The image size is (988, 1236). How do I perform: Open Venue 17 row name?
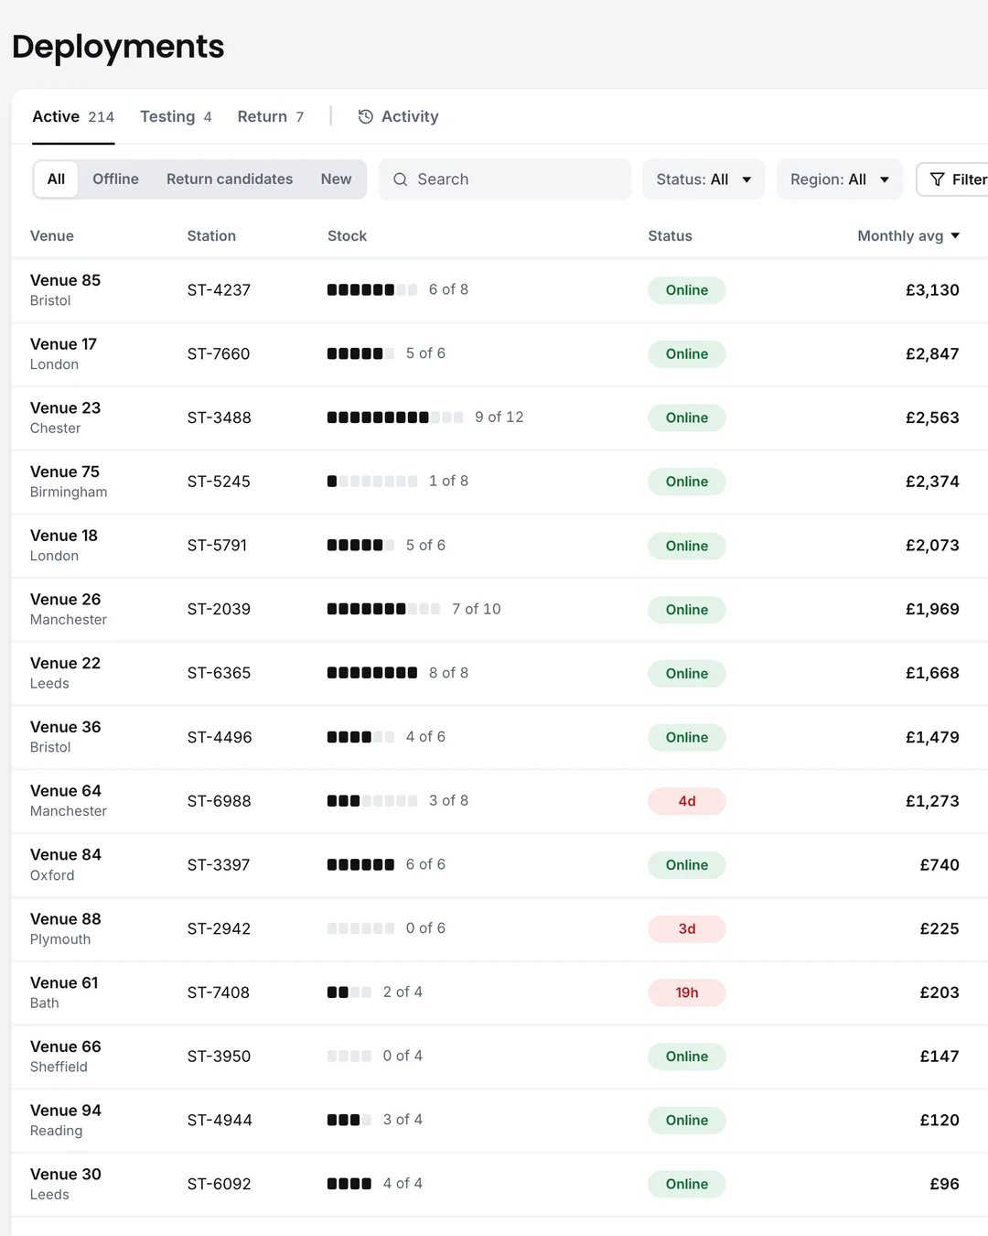click(63, 344)
